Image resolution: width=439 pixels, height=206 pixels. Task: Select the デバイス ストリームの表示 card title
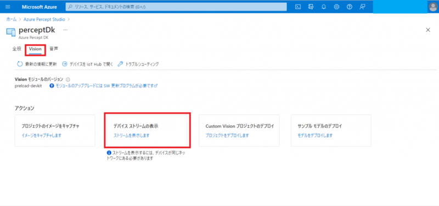tap(136, 126)
